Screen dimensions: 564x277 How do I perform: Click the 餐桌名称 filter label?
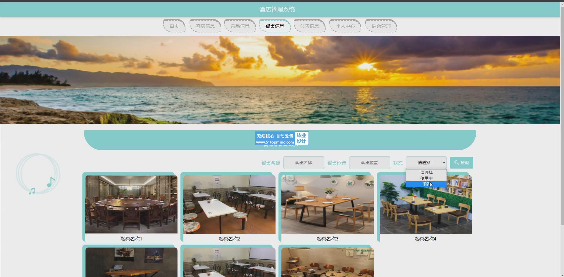[271, 163]
